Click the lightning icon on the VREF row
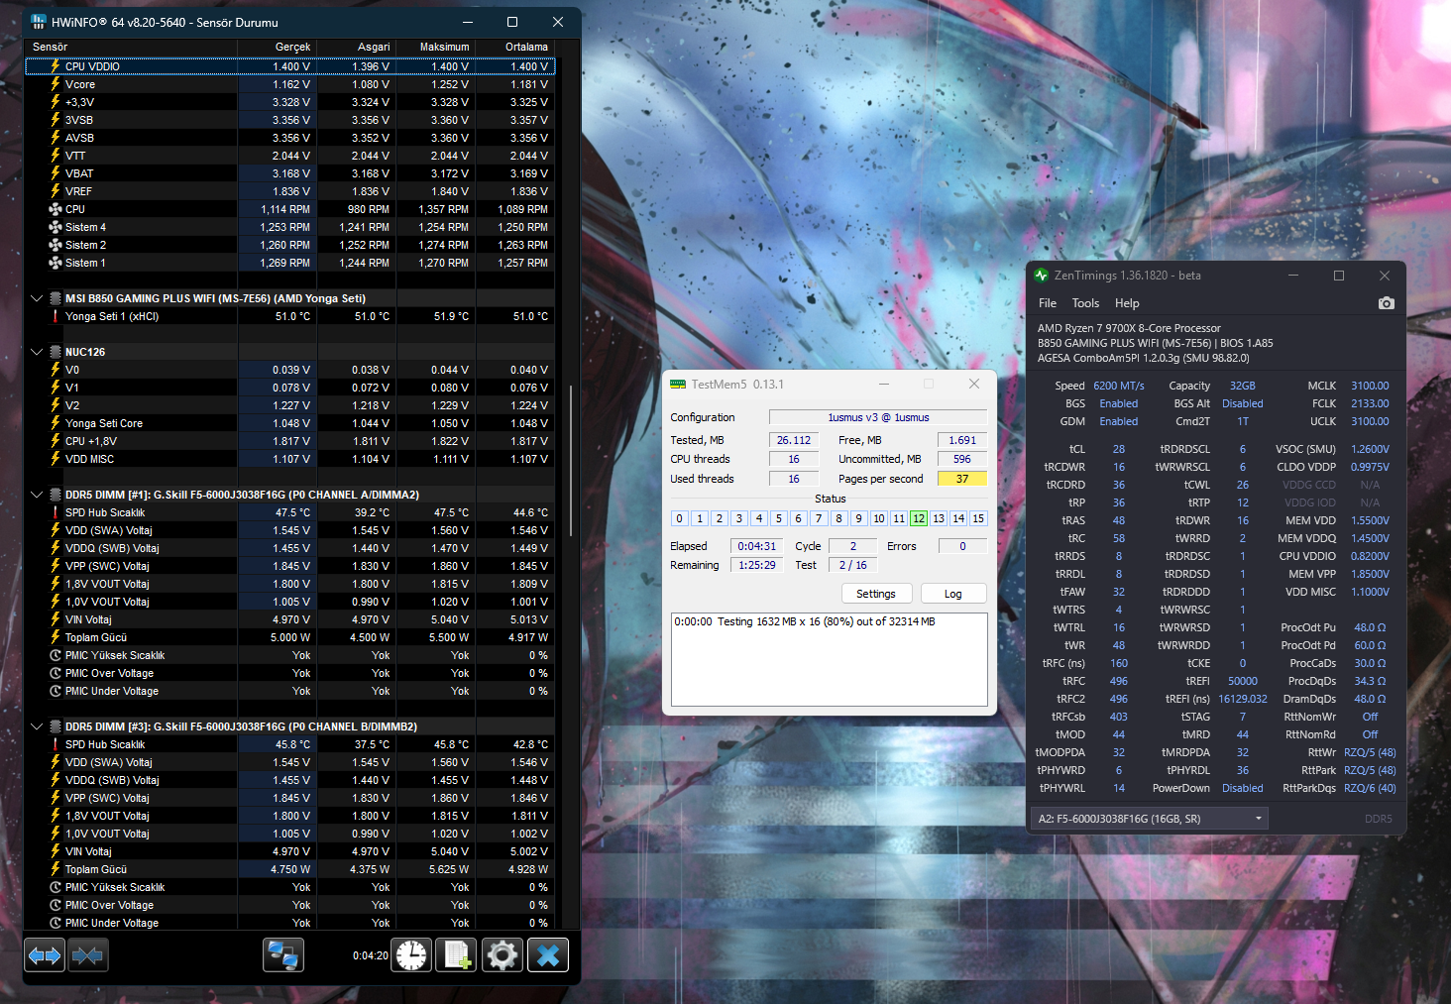Image resolution: width=1451 pixels, height=1004 pixels. coord(56,191)
